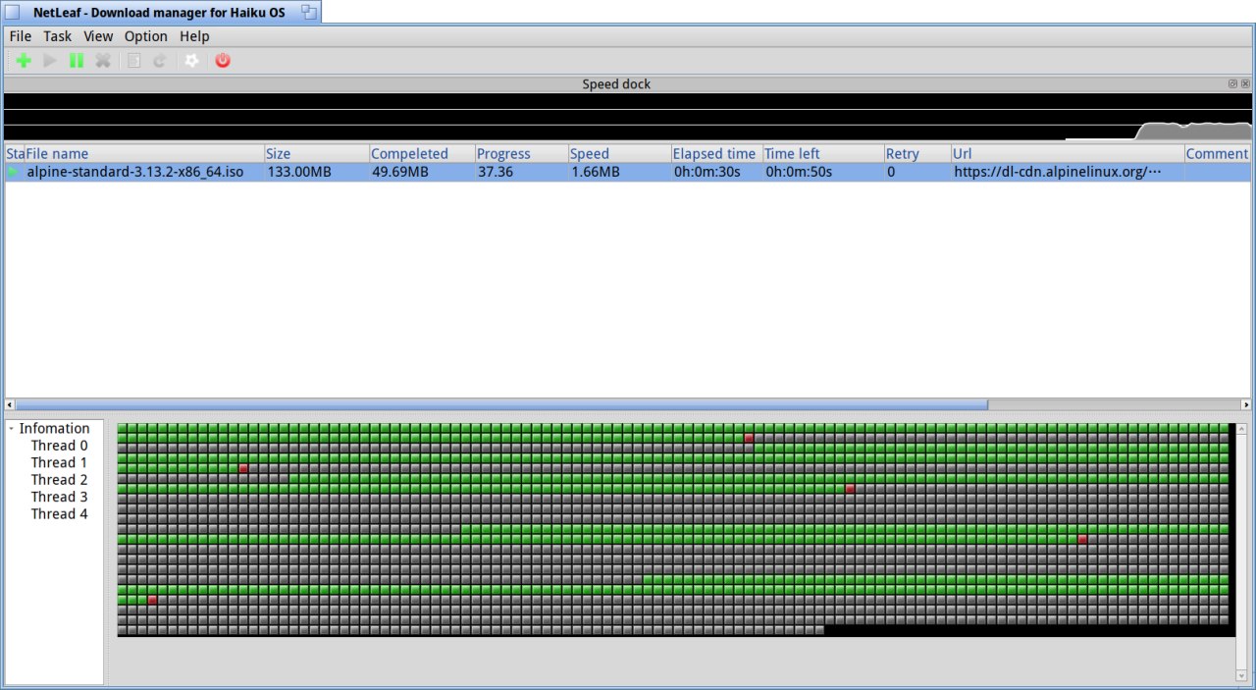This screenshot has width=1256, height=690.
Task: Open the Task menu
Action: [58, 36]
